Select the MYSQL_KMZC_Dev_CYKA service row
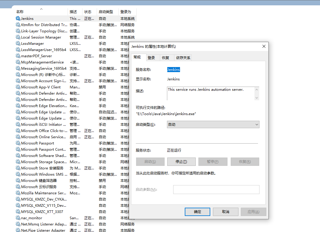 72,199
